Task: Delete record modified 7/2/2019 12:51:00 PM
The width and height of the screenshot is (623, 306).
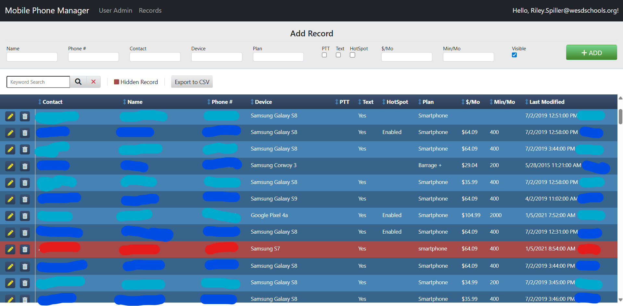Action: point(25,116)
